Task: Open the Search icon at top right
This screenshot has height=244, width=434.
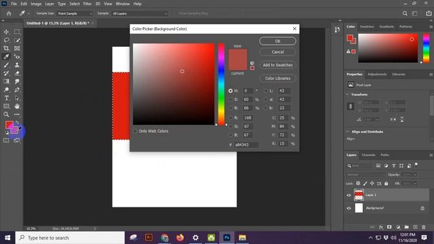Action: 405,14
